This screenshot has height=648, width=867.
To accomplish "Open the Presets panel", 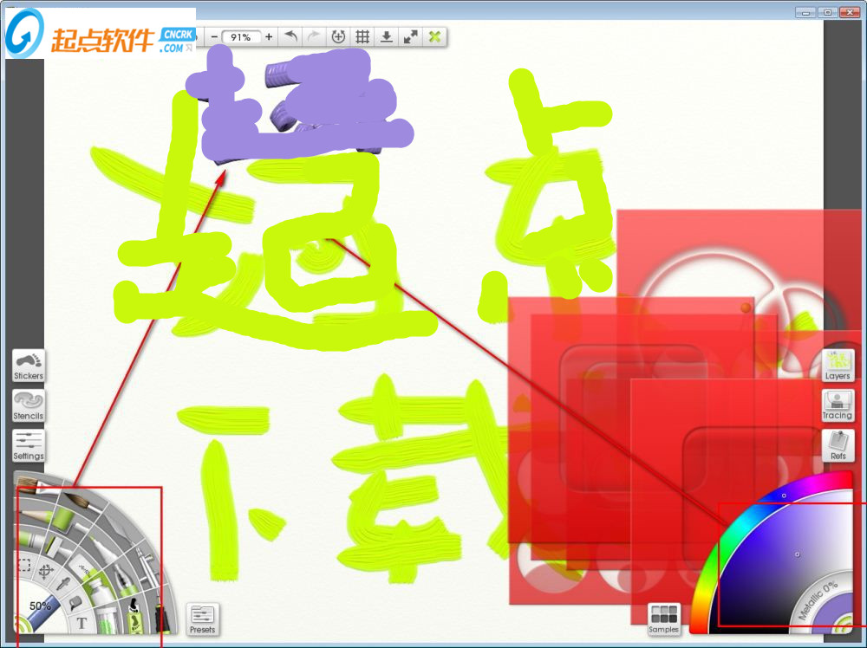I will [x=202, y=619].
